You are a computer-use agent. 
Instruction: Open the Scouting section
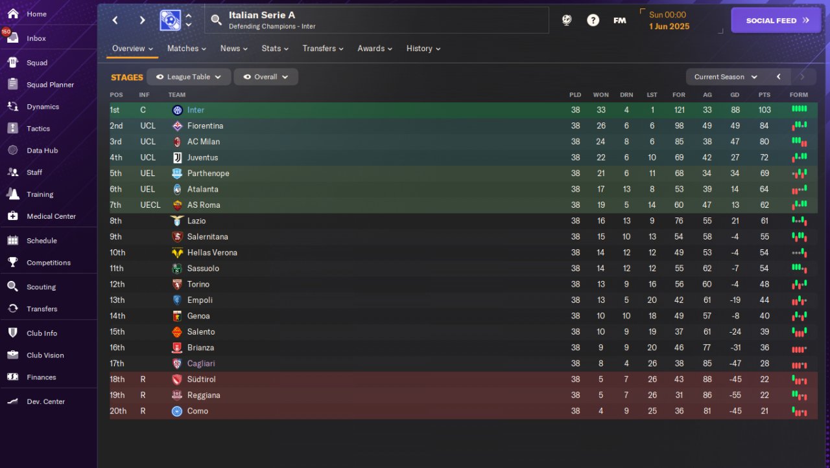[41, 287]
